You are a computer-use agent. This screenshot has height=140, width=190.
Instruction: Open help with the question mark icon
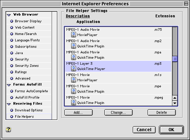pyautogui.click(x=8, y=130)
